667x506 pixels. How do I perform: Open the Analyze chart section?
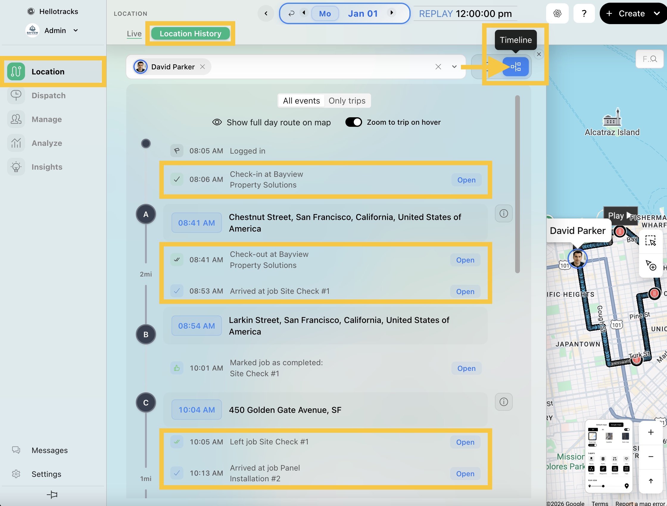pos(16,143)
